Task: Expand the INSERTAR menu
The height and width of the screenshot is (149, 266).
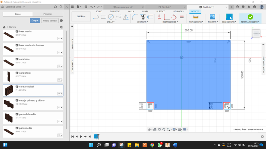Action: tap(213, 22)
